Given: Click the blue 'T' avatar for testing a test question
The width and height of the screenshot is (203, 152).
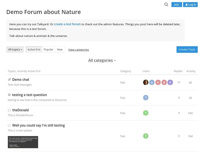Looking at the screenshot, I should coord(146,98).
